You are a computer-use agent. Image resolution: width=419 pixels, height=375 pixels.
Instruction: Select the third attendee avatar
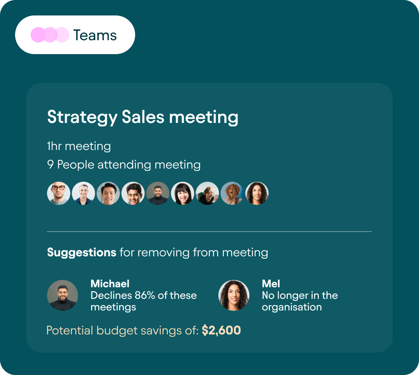pyautogui.click(x=108, y=193)
